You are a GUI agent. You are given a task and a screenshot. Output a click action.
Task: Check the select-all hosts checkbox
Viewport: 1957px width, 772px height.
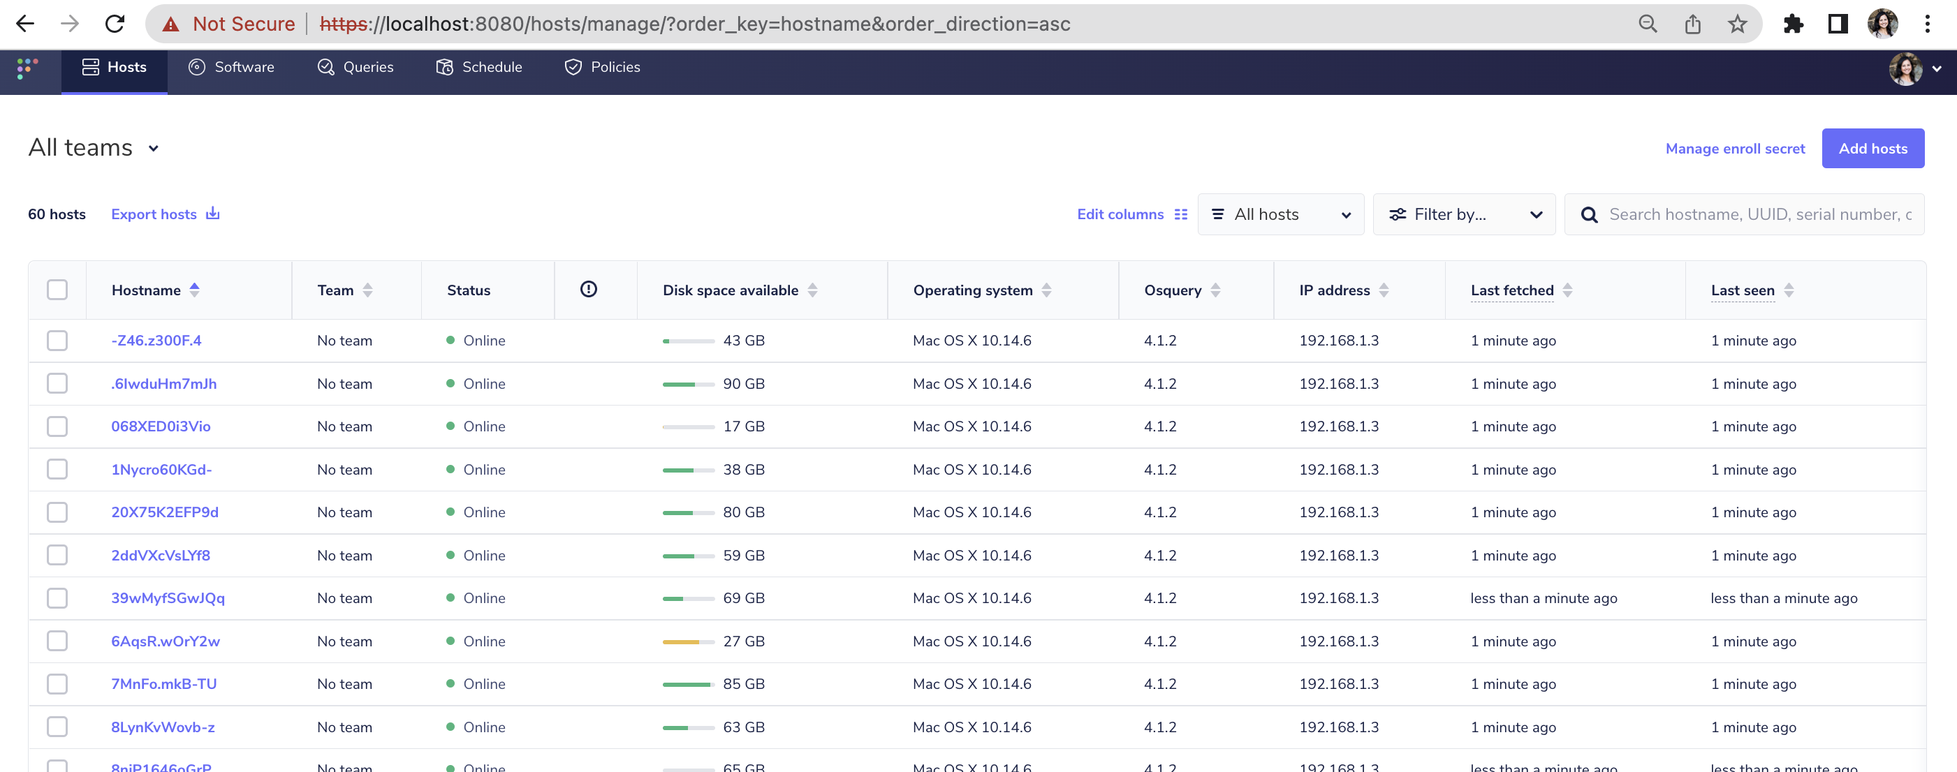tap(57, 289)
